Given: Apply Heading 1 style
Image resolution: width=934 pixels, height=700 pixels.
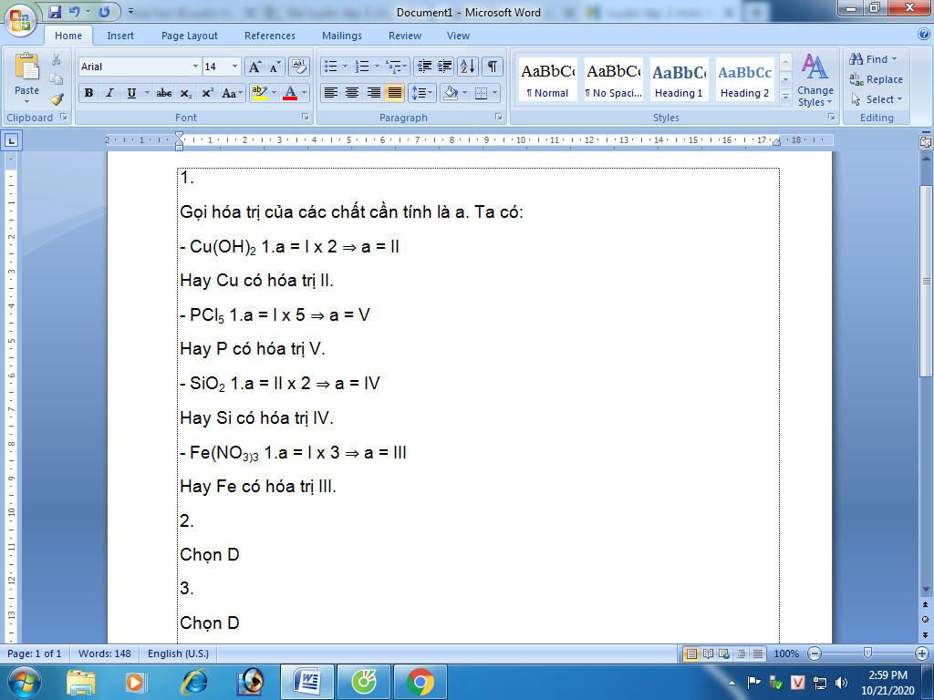Looking at the screenshot, I should pos(679,80).
